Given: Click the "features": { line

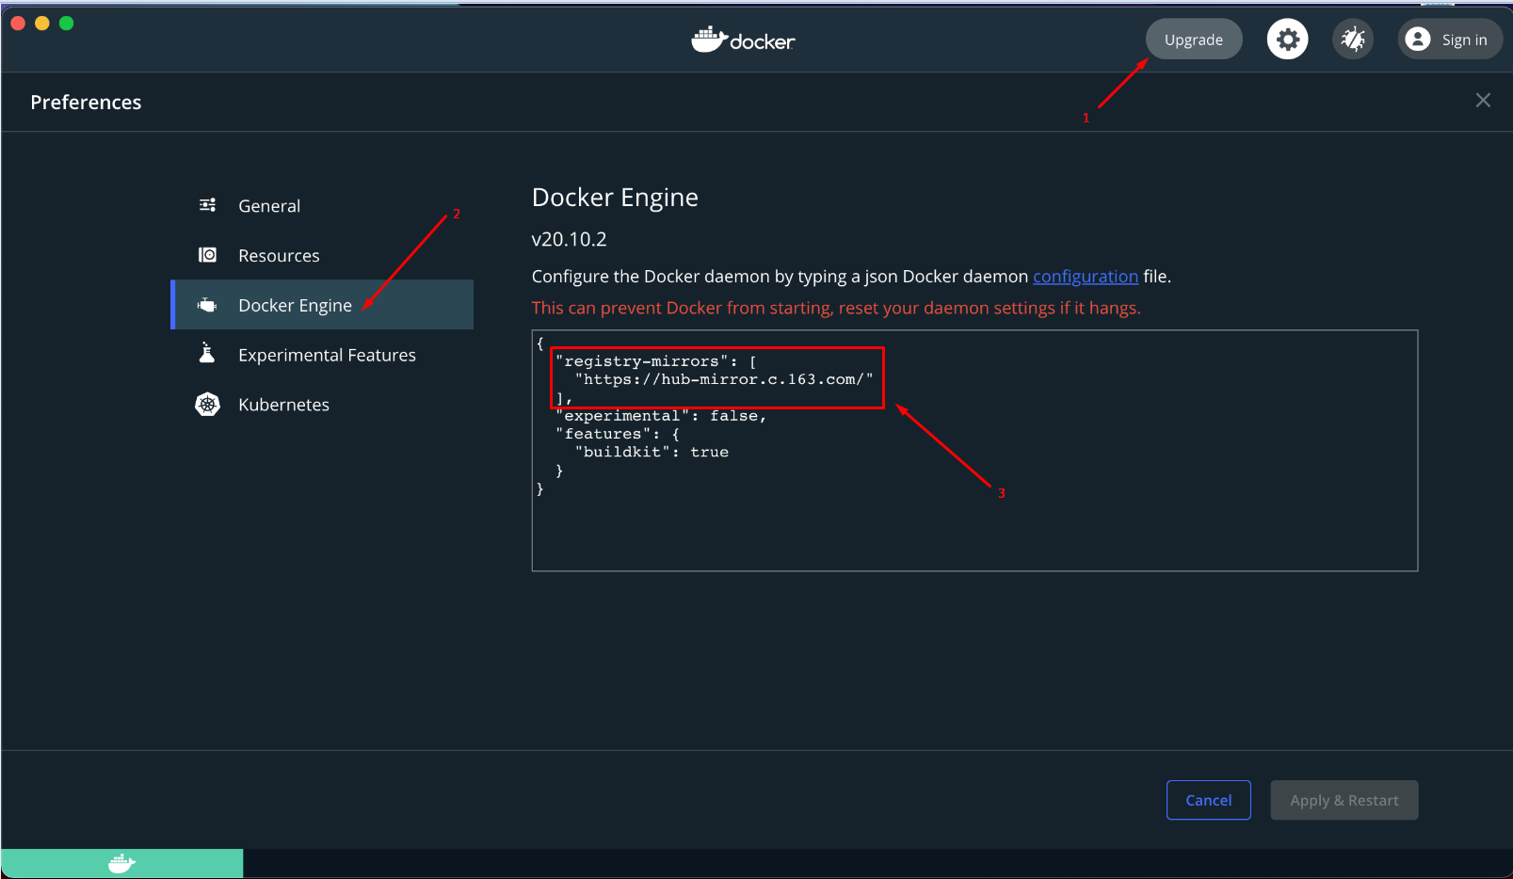Looking at the screenshot, I should coord(618,434).
